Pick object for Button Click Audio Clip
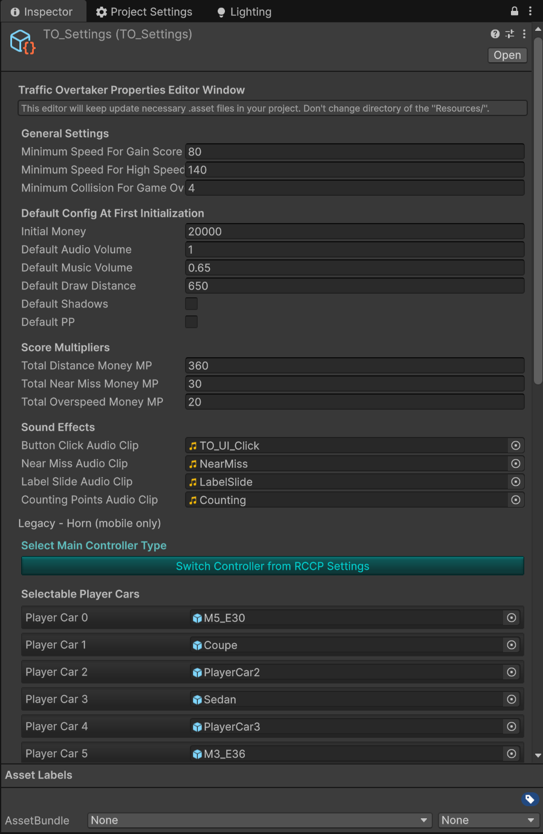The width and height of the screenshot is (543, 834). tap(516, 445)
